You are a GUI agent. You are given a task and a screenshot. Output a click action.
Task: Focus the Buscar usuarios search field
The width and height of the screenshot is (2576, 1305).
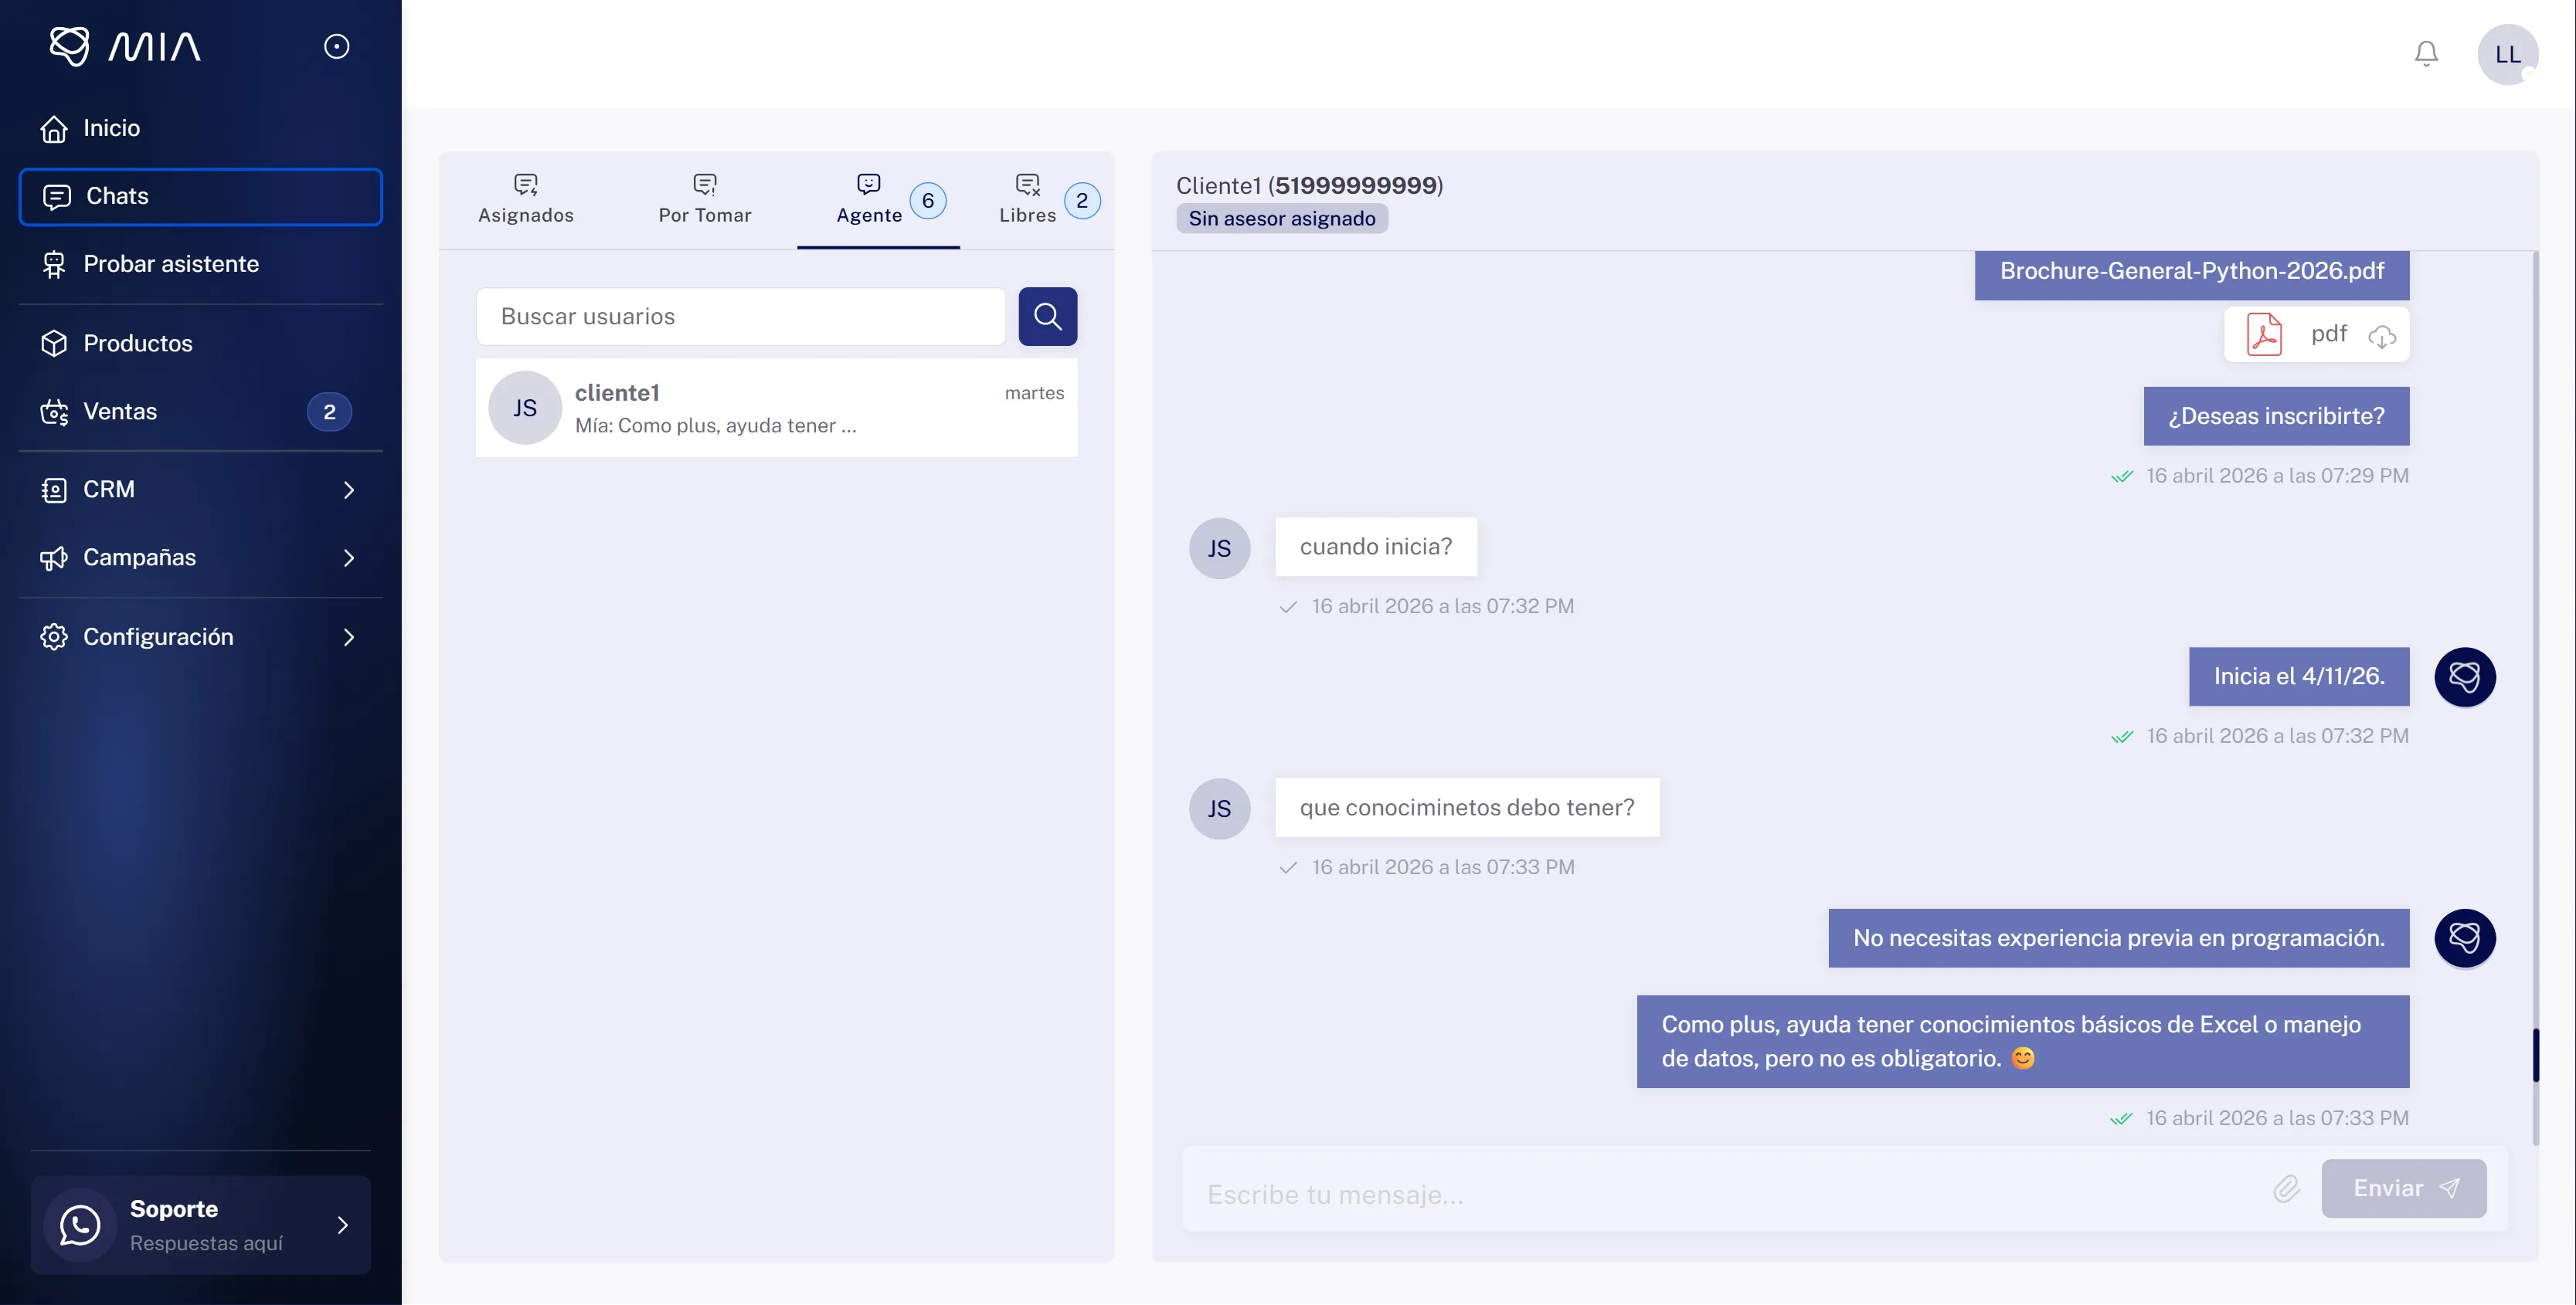pyautogui.click(x=741, y=317)
